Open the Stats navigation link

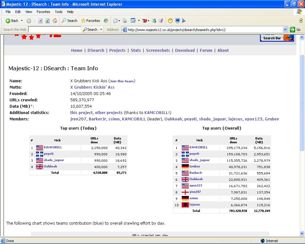pos(136,51)
